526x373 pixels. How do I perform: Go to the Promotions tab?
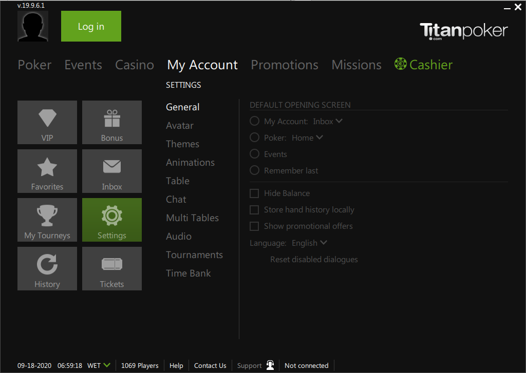tap(285, 65)
